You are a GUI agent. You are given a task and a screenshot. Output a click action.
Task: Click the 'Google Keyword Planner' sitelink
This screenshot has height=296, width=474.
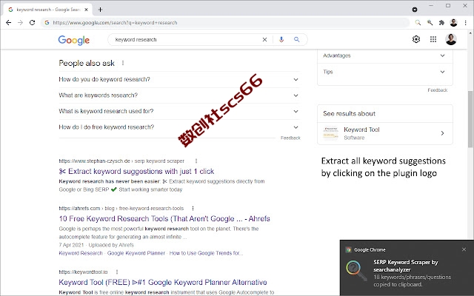136,253
